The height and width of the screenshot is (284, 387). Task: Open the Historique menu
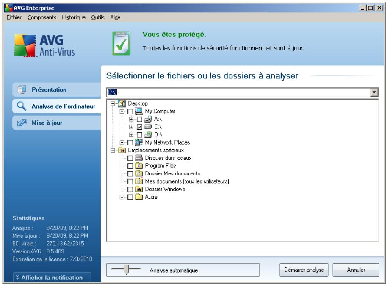tap(74, 17)
